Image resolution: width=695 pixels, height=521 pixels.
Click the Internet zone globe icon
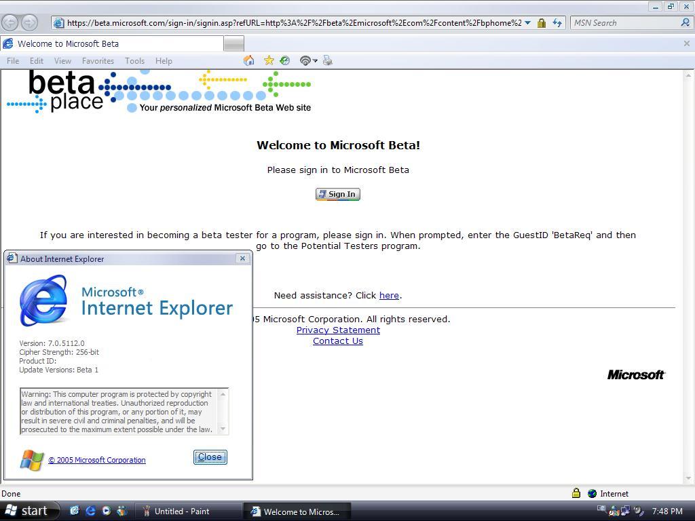(x=592, y=493)
